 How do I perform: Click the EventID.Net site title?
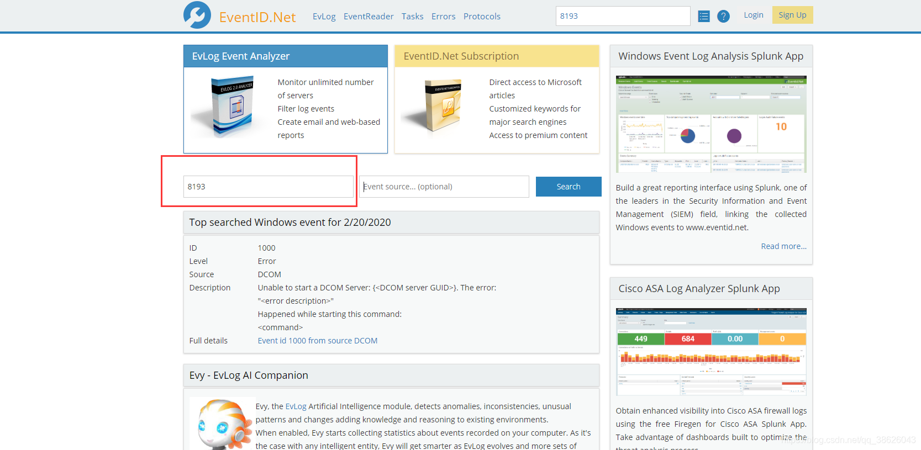click(x=257, y=17)
